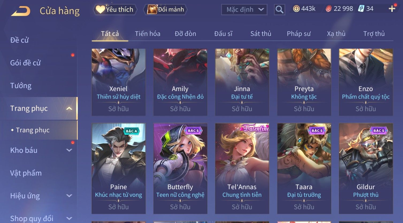Tap the plus icon to add currency
Image resolution: width=403 pixels, height=223 pixels.
point(392,9)
